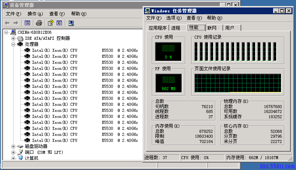The width and height of the screenshot is (296, 170).
Task: Click the computer icon beside CHINA-6D0B12E06
Action: [13, 32]
